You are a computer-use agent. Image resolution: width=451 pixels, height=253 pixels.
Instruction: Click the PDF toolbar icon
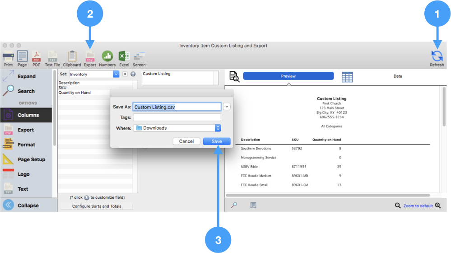[x=36, y=56]
